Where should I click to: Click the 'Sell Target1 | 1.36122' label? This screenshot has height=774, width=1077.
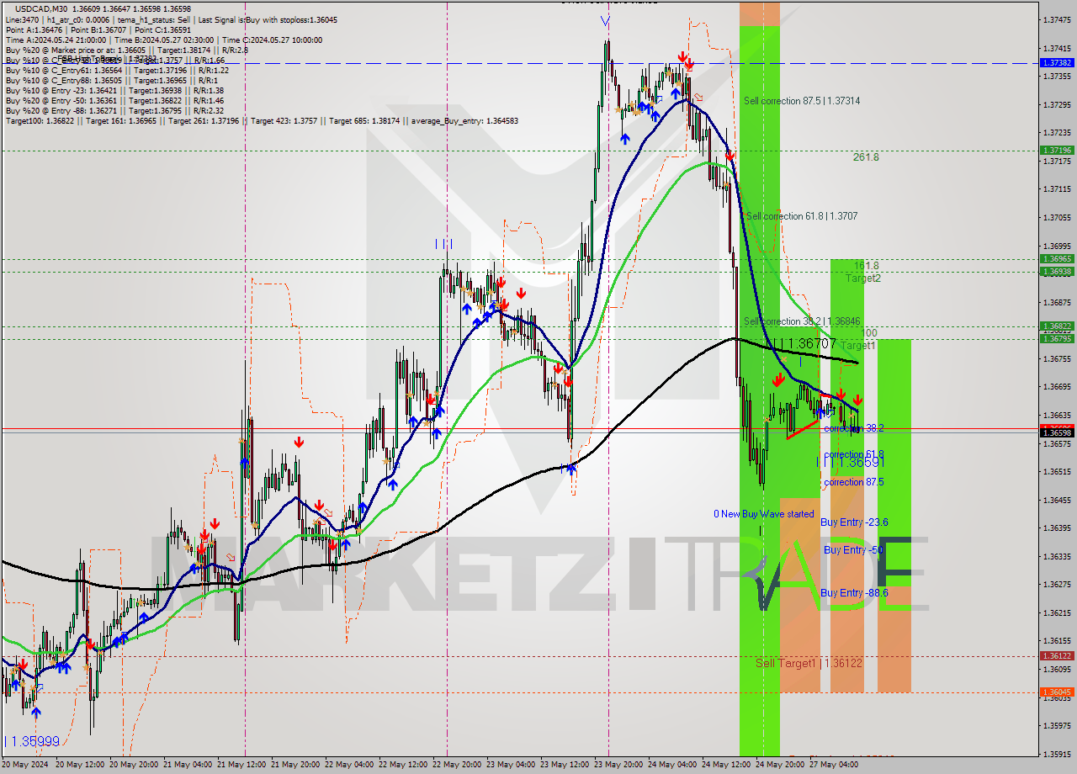pos(809,663)
